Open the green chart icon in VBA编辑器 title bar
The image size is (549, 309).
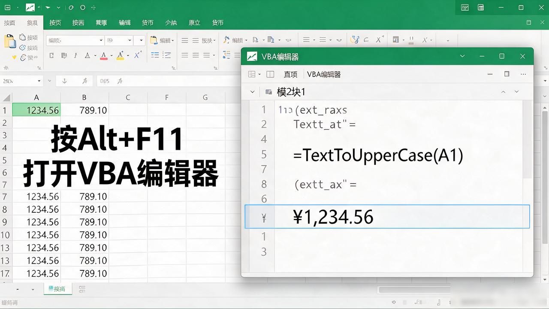pos(252,56)
